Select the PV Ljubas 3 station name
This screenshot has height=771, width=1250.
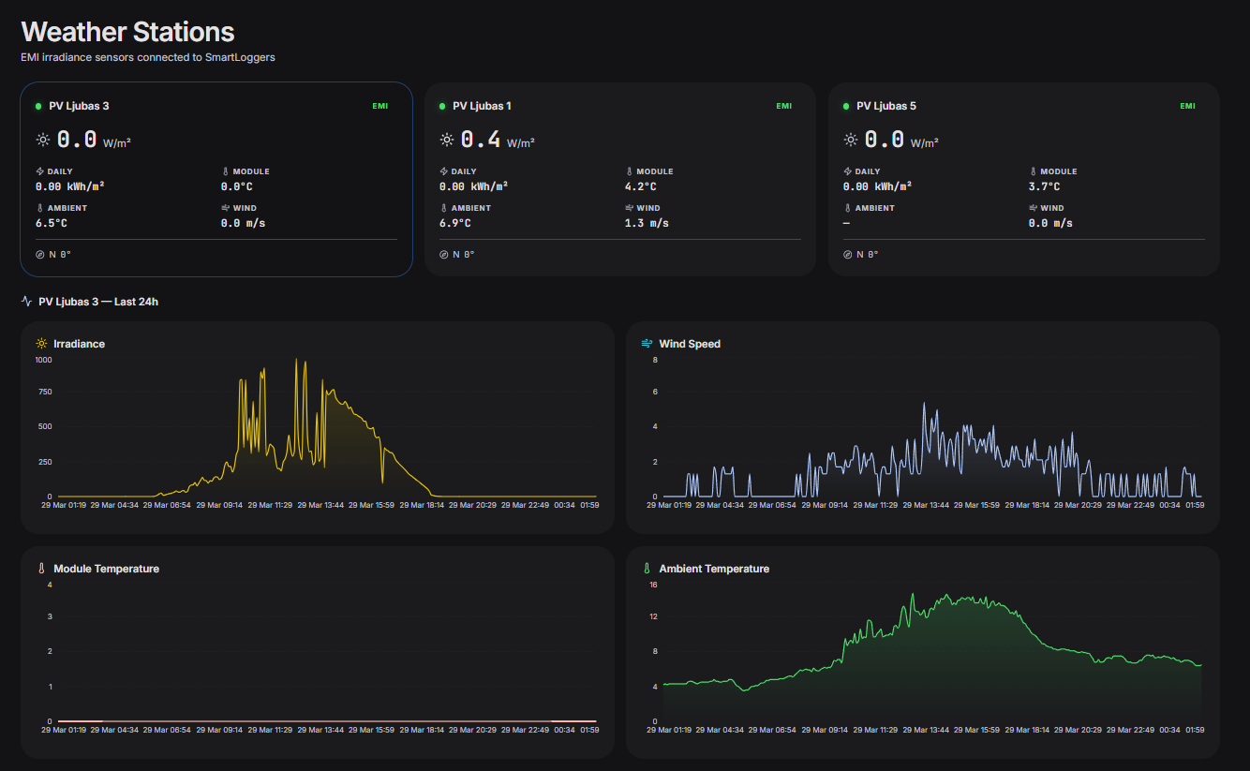point(79,106)
